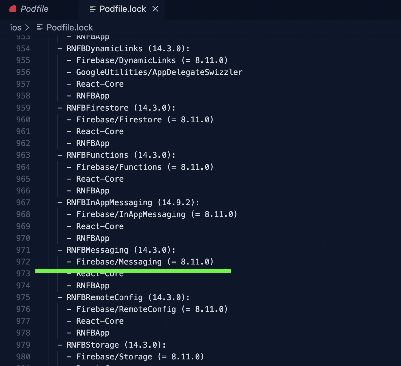
Task: Click the file icon in the breadcrumb
Action: [x=40, y=28]
